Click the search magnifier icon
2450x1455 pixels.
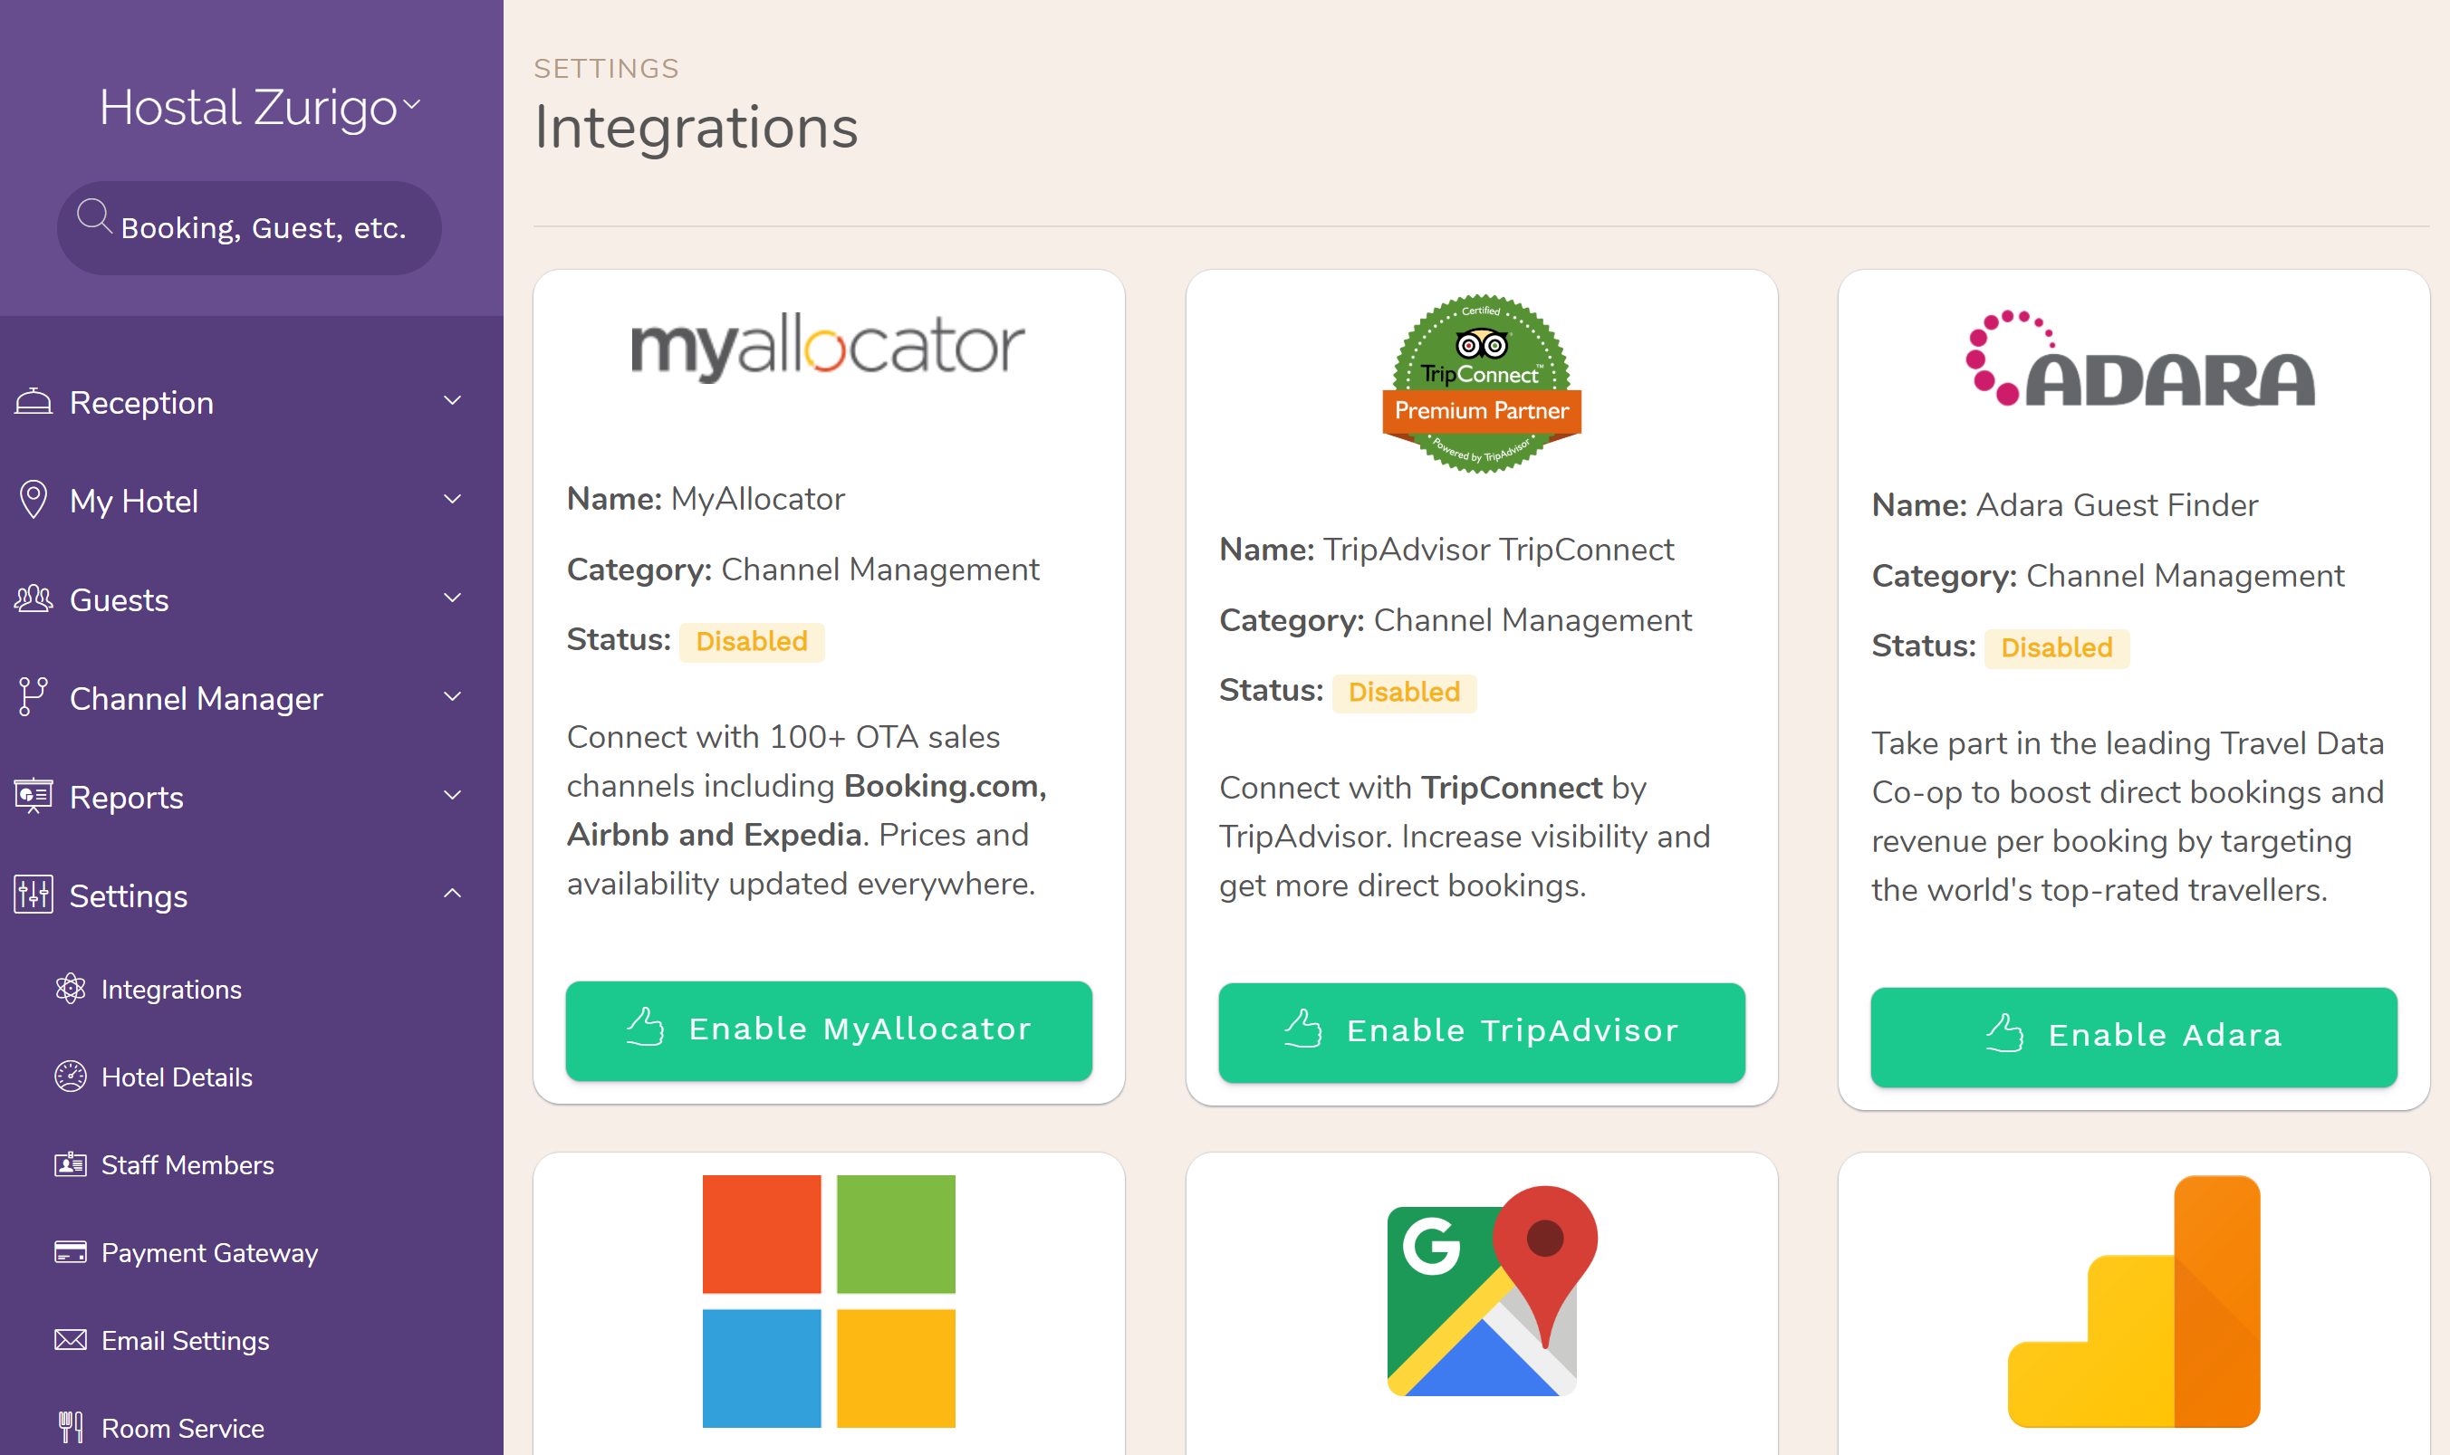point(94,216)
